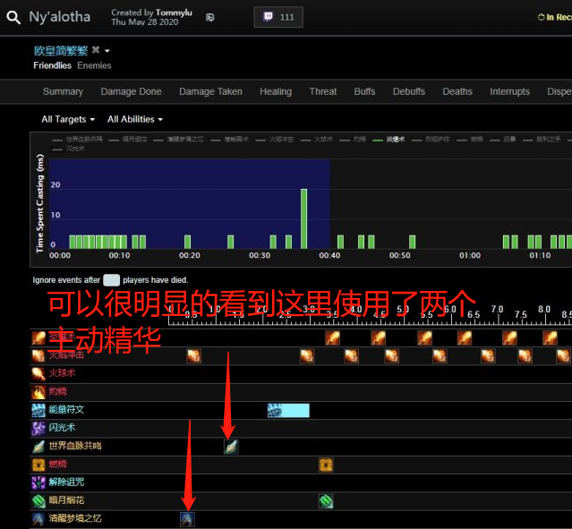Toggle 闪光术 series in chart legend
Viewport: 572px width, 529px height.
coord(69,149)
